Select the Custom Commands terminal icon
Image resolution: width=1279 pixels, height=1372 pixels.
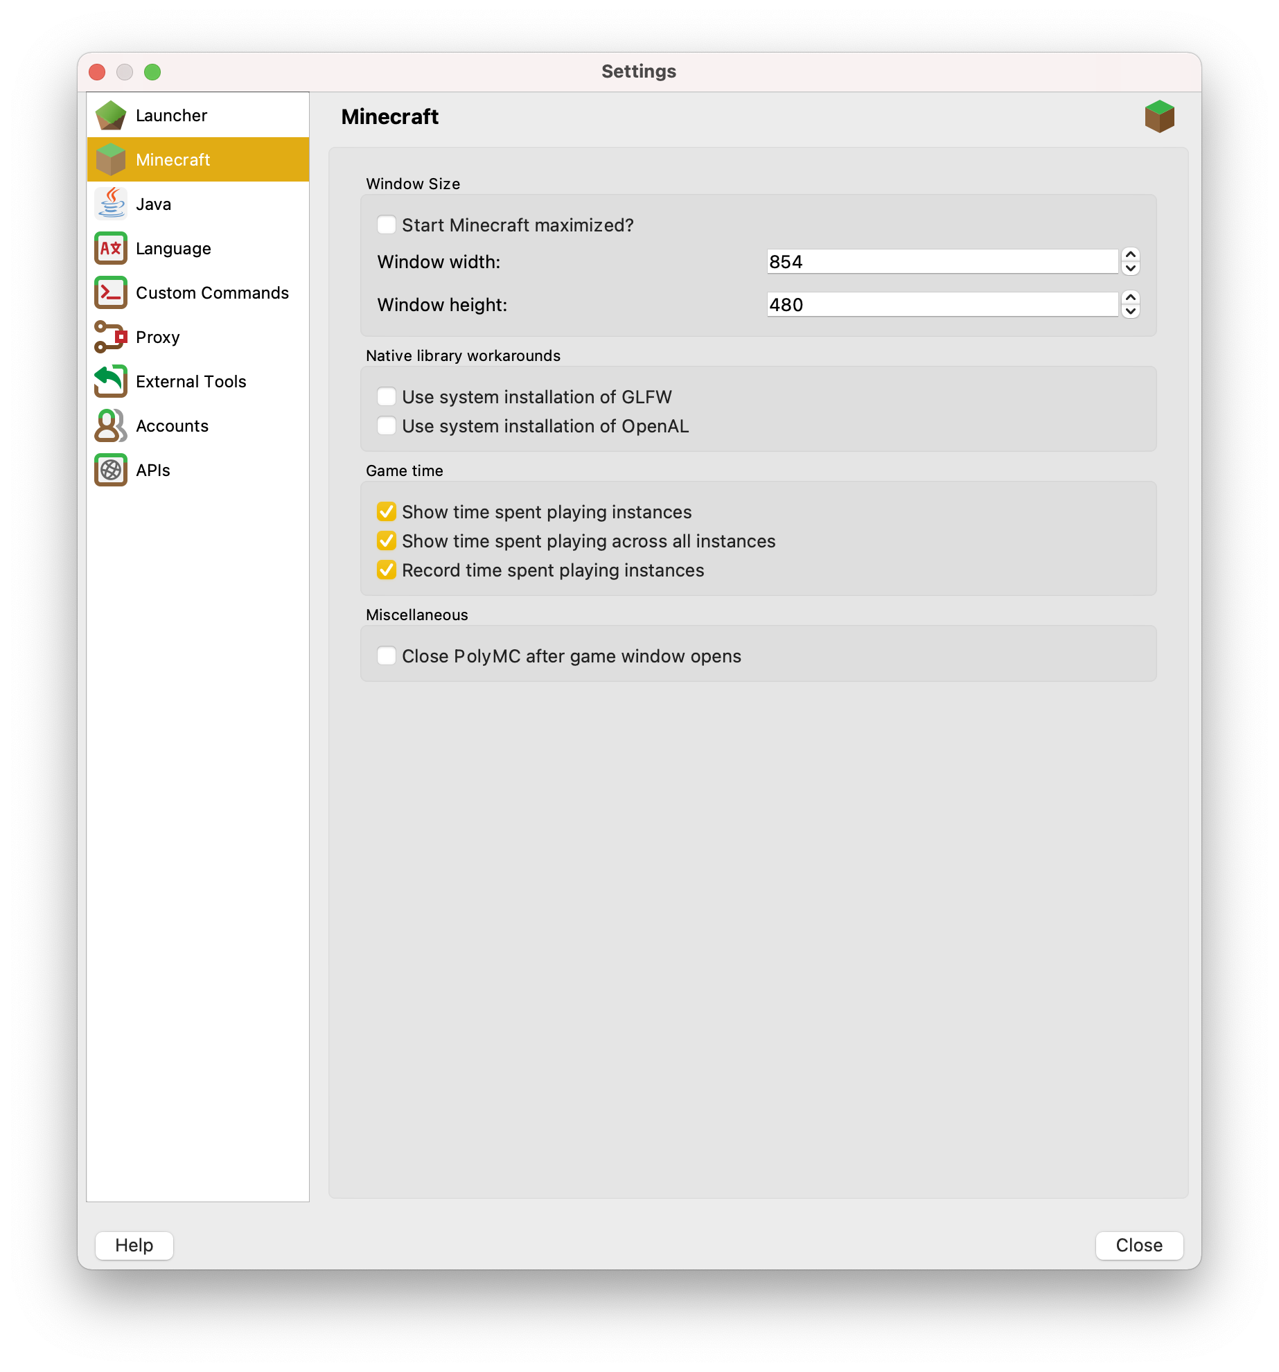(112, 292)
